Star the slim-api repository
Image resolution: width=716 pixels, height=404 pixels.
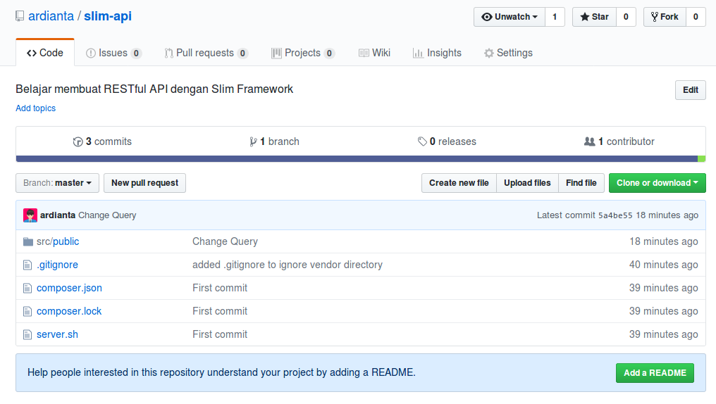click(595, 17)
